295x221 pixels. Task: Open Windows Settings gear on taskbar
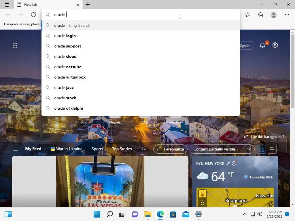[198, 214]
